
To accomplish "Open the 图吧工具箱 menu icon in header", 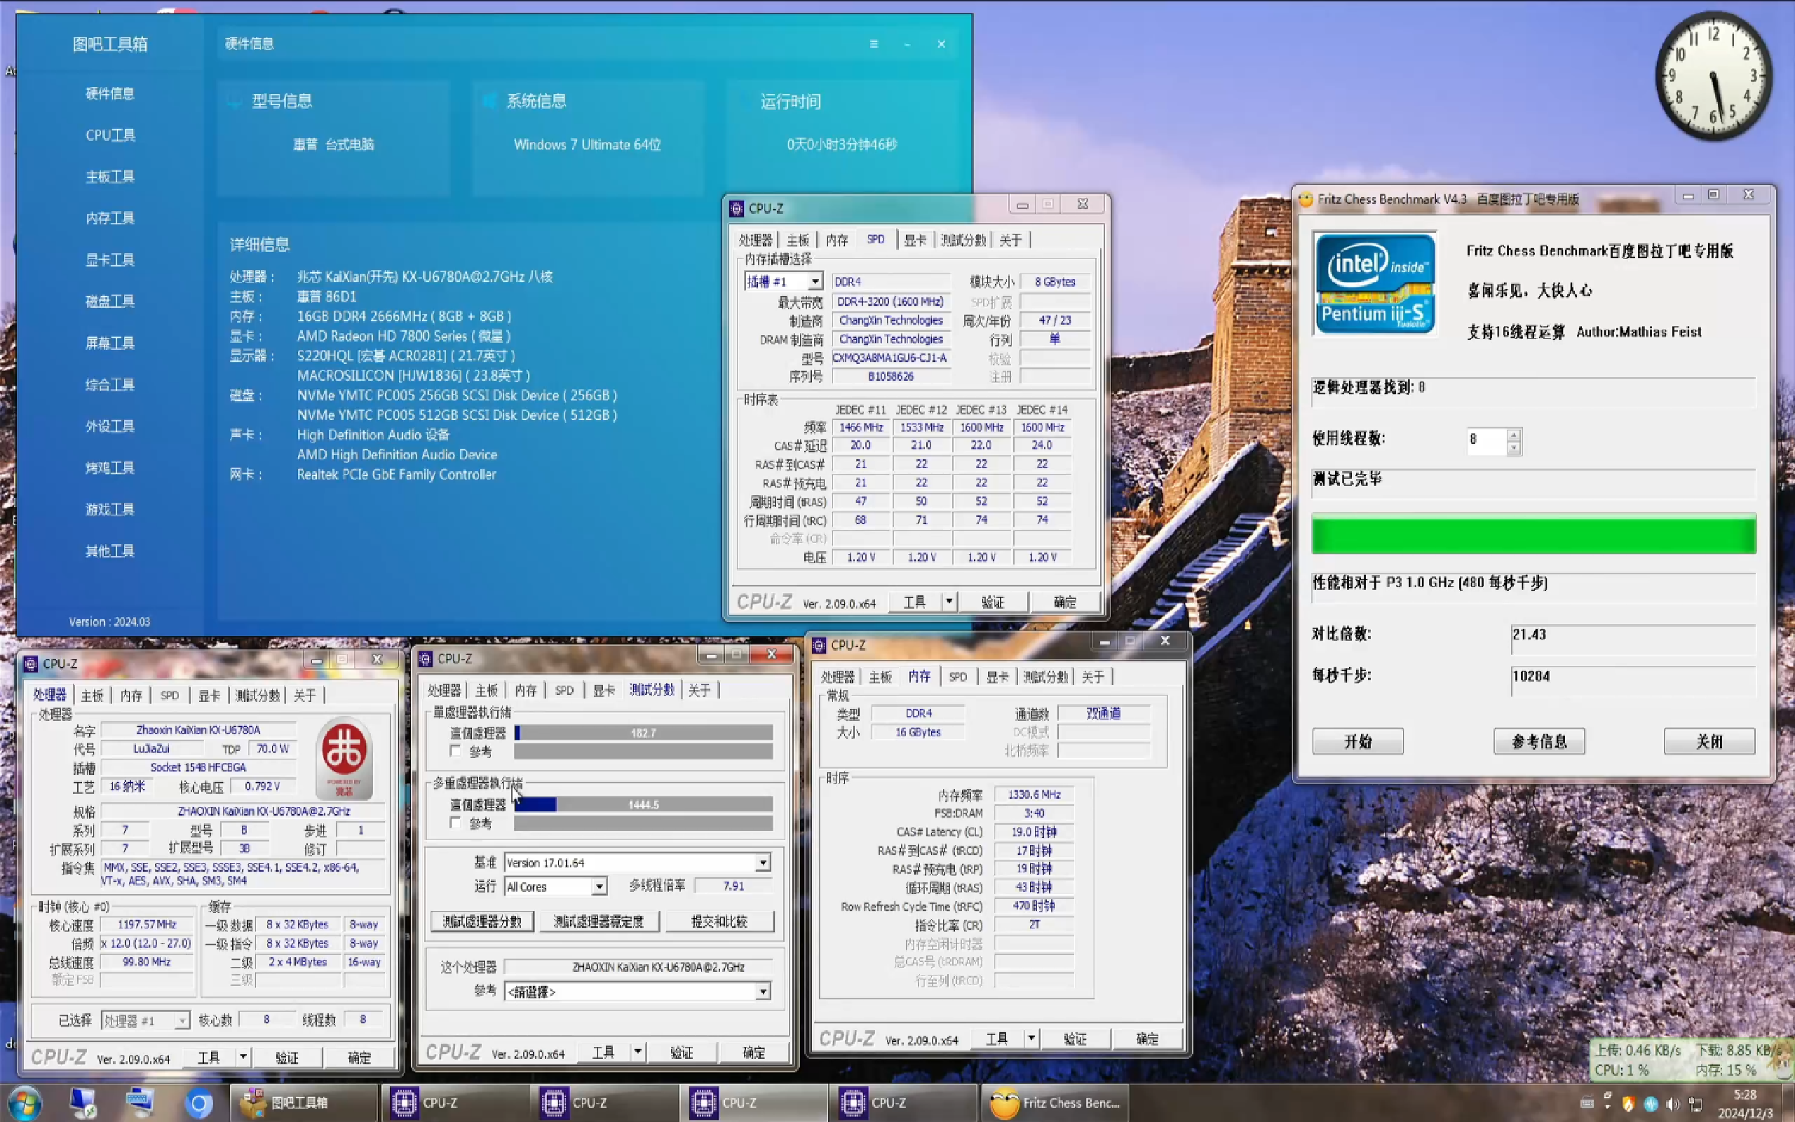I will [x=874, y=43].
